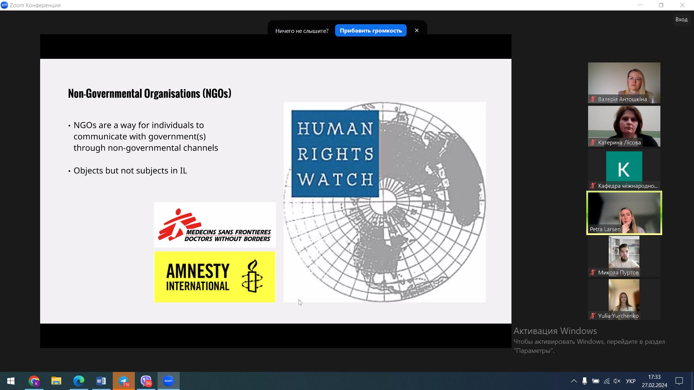Open the Wi-Fi network tray icon
Screen dimensions: 694x390
click(607, 381)
